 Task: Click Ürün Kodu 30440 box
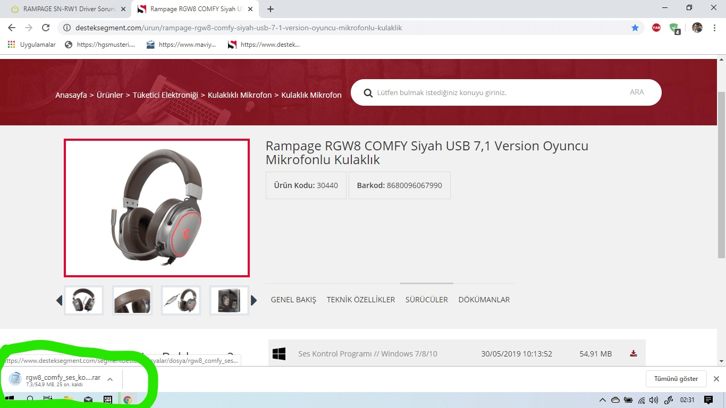click(x=306, y=185)
